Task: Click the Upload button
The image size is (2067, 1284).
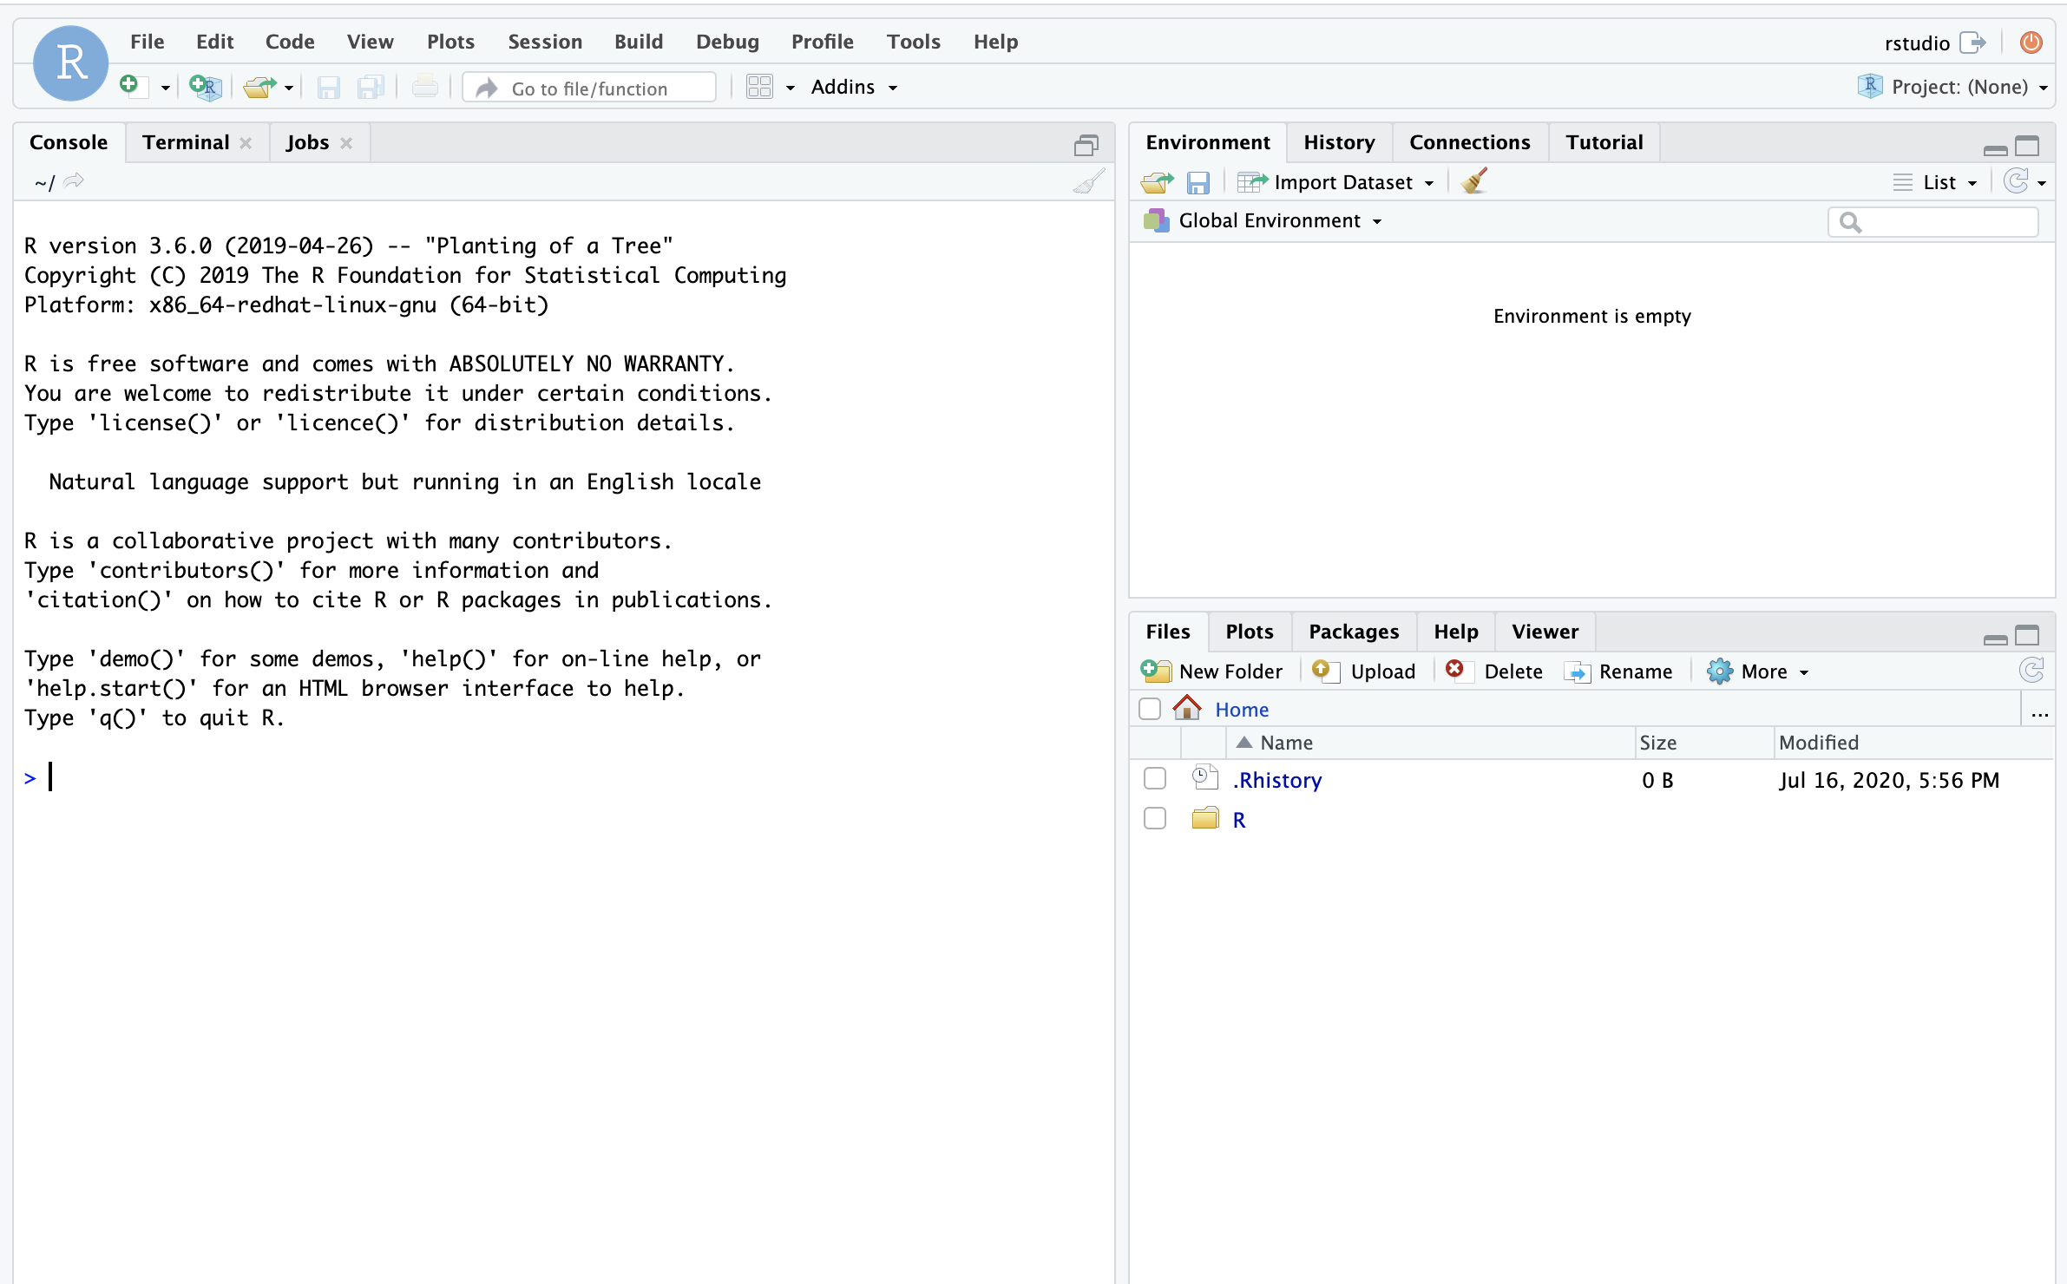Action: [x=1363, y=671]
